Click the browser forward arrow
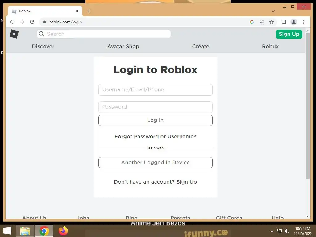This screenshot has width=316, height=237. (22, 22)
